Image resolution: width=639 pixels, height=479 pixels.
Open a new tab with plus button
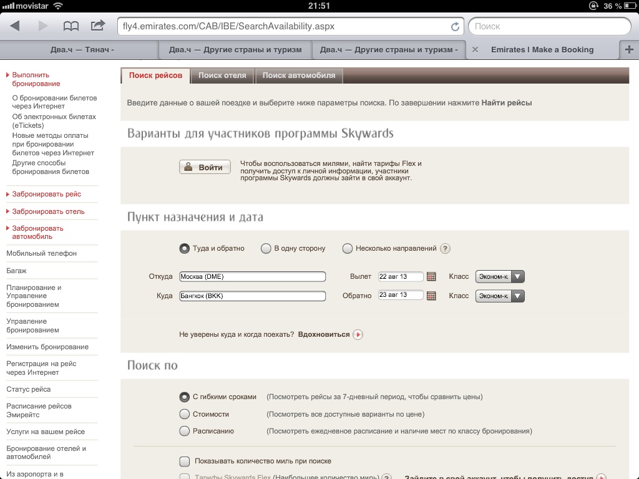pyautogui.click(x=629, y=50)
